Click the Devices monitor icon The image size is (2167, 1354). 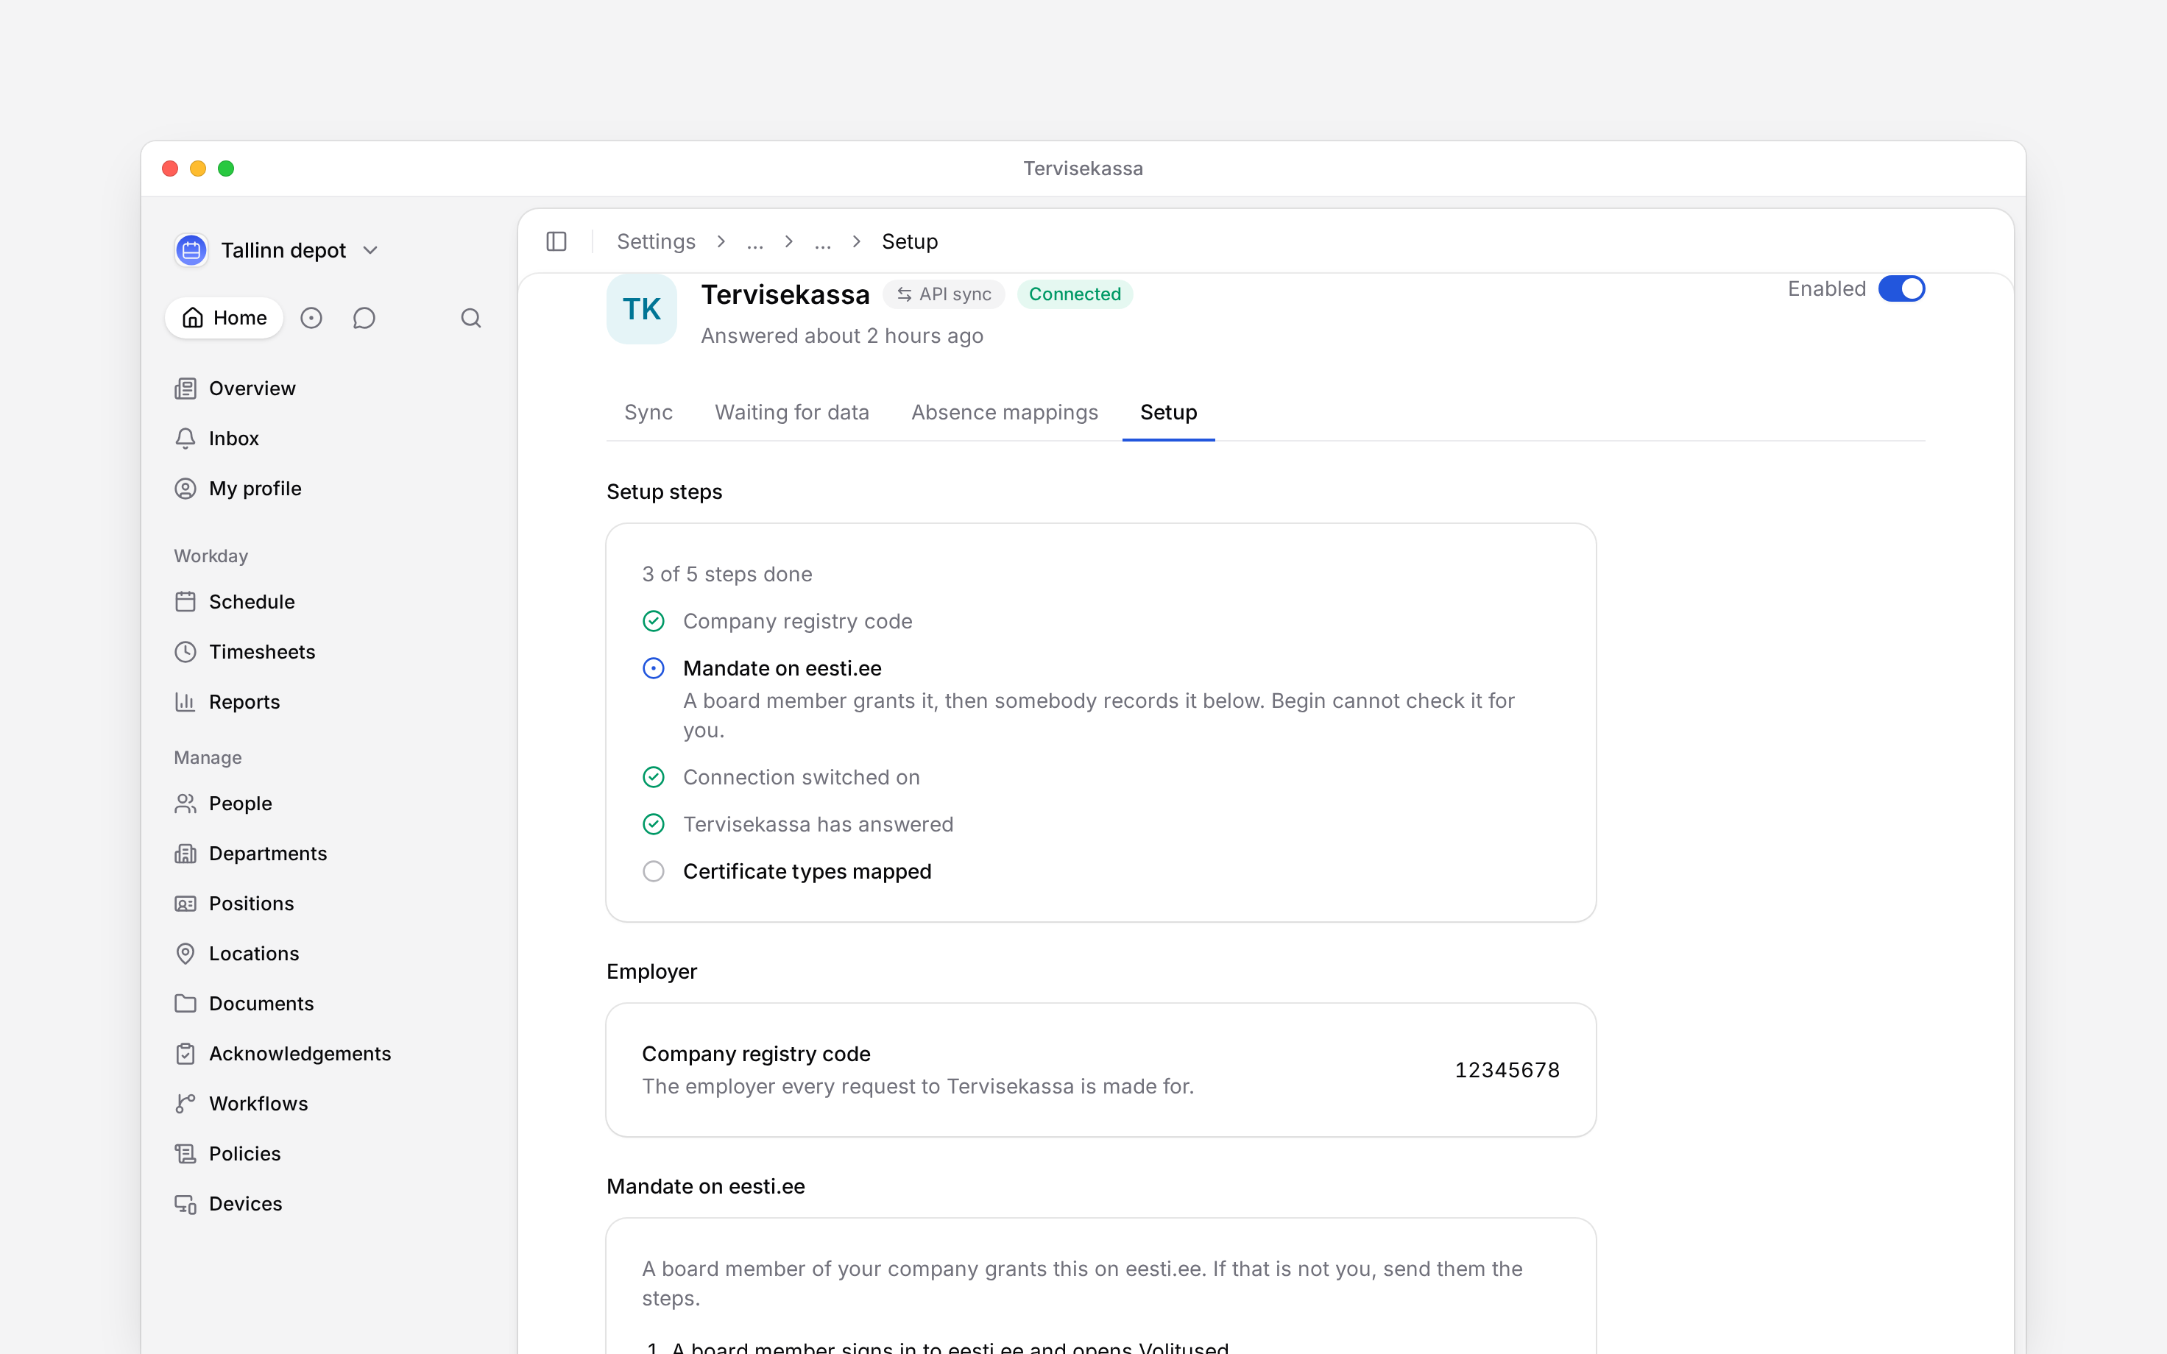[185, 1205]
